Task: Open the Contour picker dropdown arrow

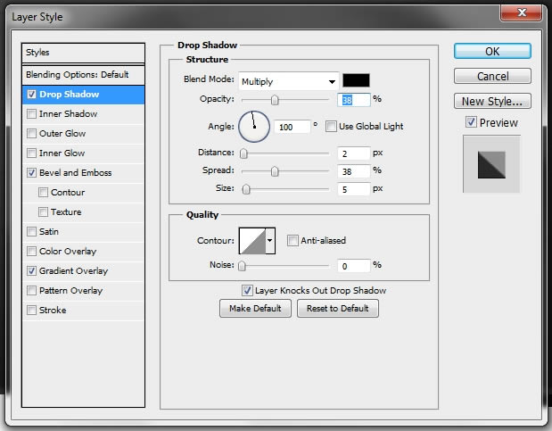Action: pyautogui.click(x=270, y=241)
